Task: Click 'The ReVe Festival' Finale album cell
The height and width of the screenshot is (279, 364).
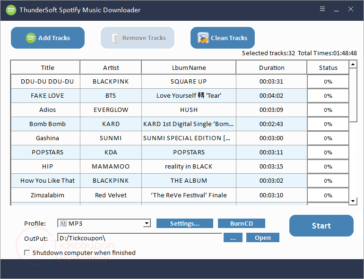Action: [189, 195]
